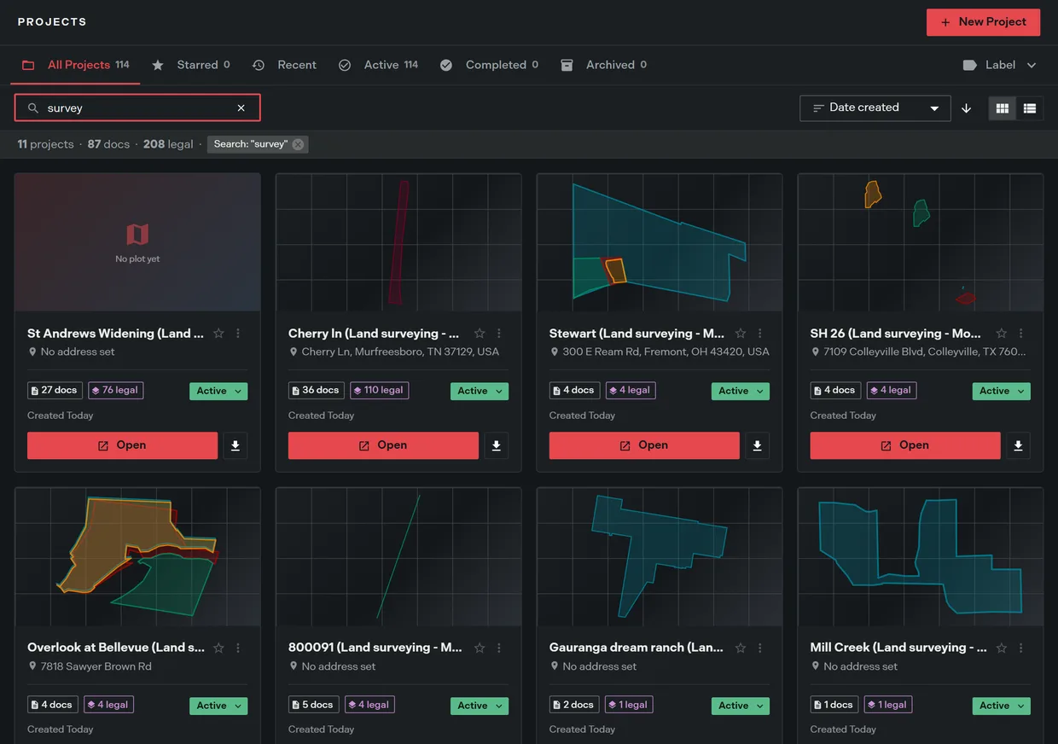Click the survey search input field
This screenshot has width=1058, height=744.
tap(137, 108)
